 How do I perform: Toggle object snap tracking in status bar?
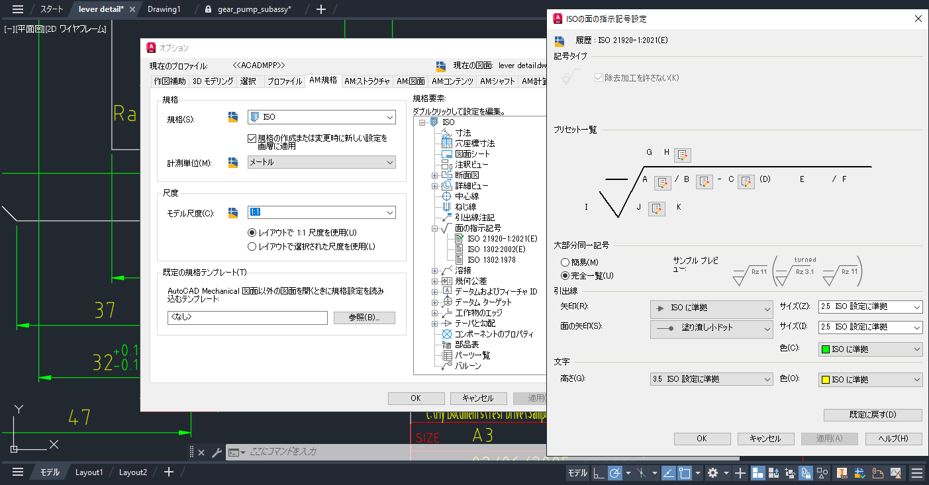(668, 473)
